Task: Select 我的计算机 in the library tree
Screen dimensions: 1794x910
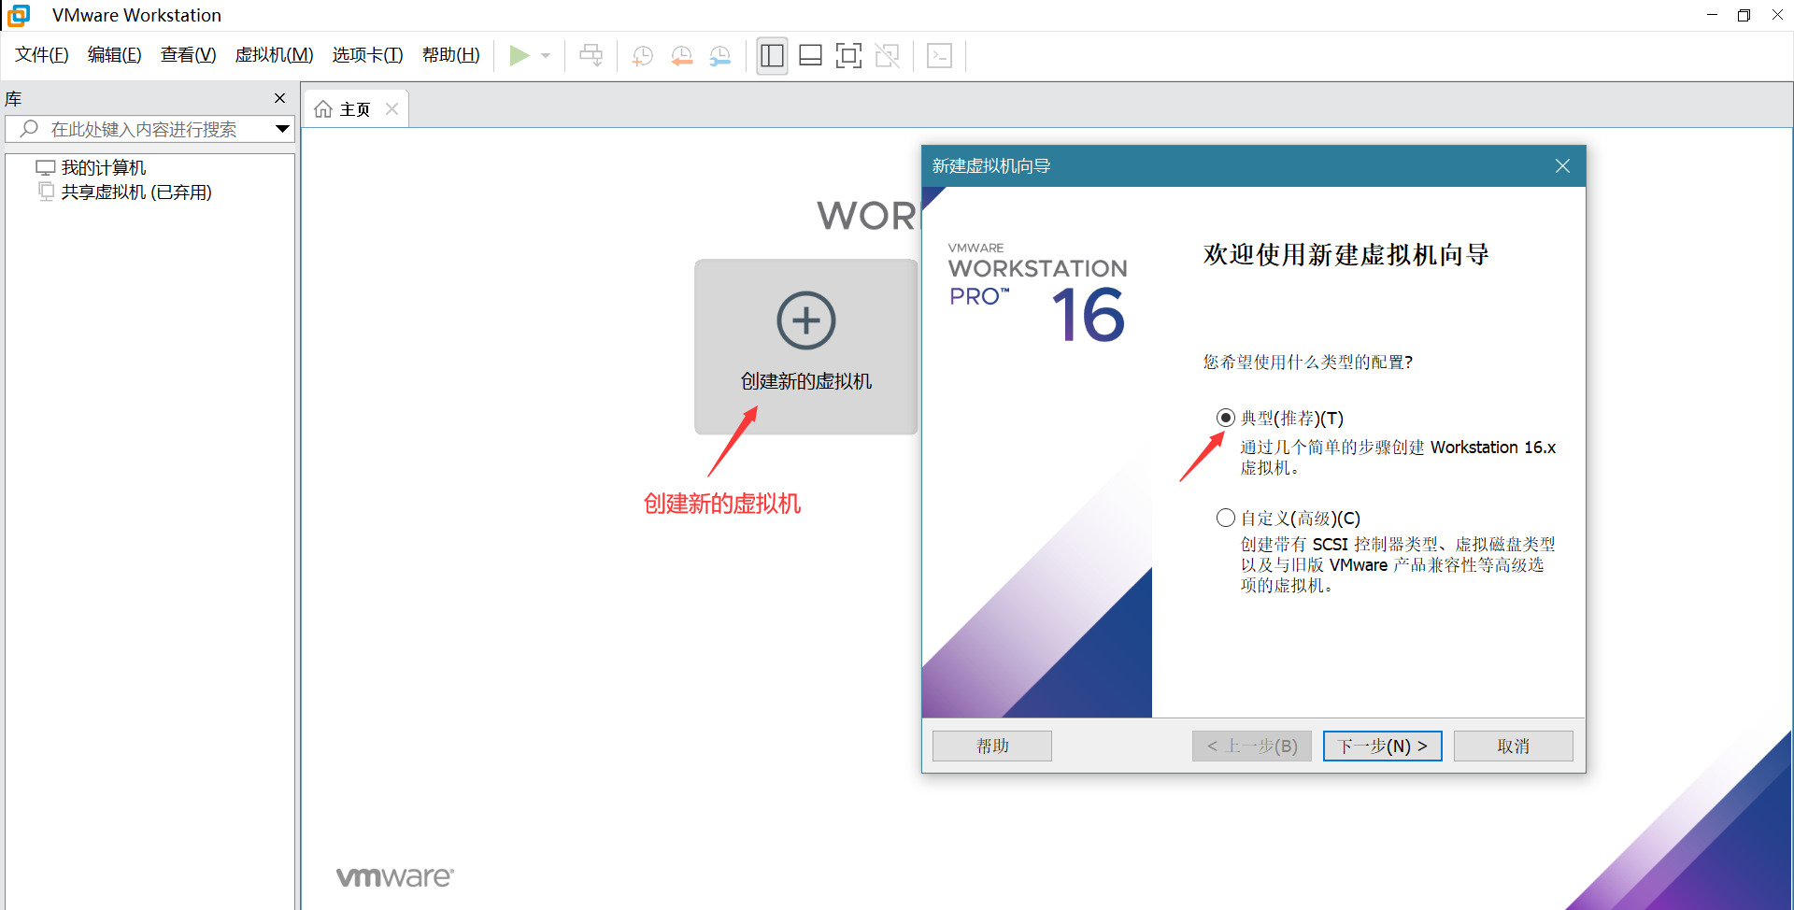Action: coord(104,167)
